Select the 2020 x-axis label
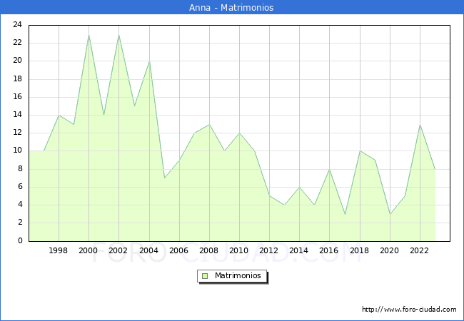Screen dimensions: 464x321 click(x=389, y=250)
